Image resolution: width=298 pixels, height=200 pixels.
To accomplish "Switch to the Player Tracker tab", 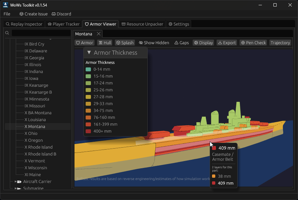I will click(x=63, y=24).
